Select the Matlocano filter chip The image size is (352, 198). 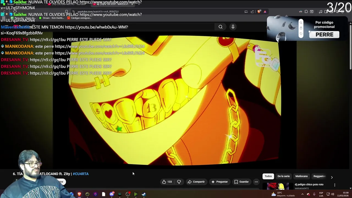pos(301,176)
